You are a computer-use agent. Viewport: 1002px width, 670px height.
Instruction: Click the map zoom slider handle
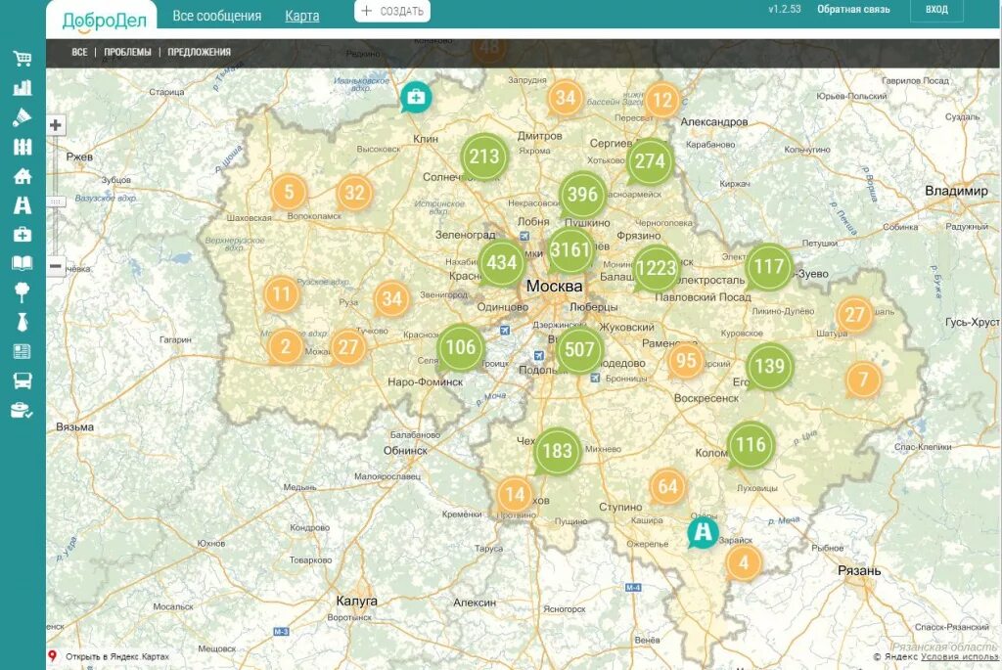pyautogui.click(x=56, y=201)
